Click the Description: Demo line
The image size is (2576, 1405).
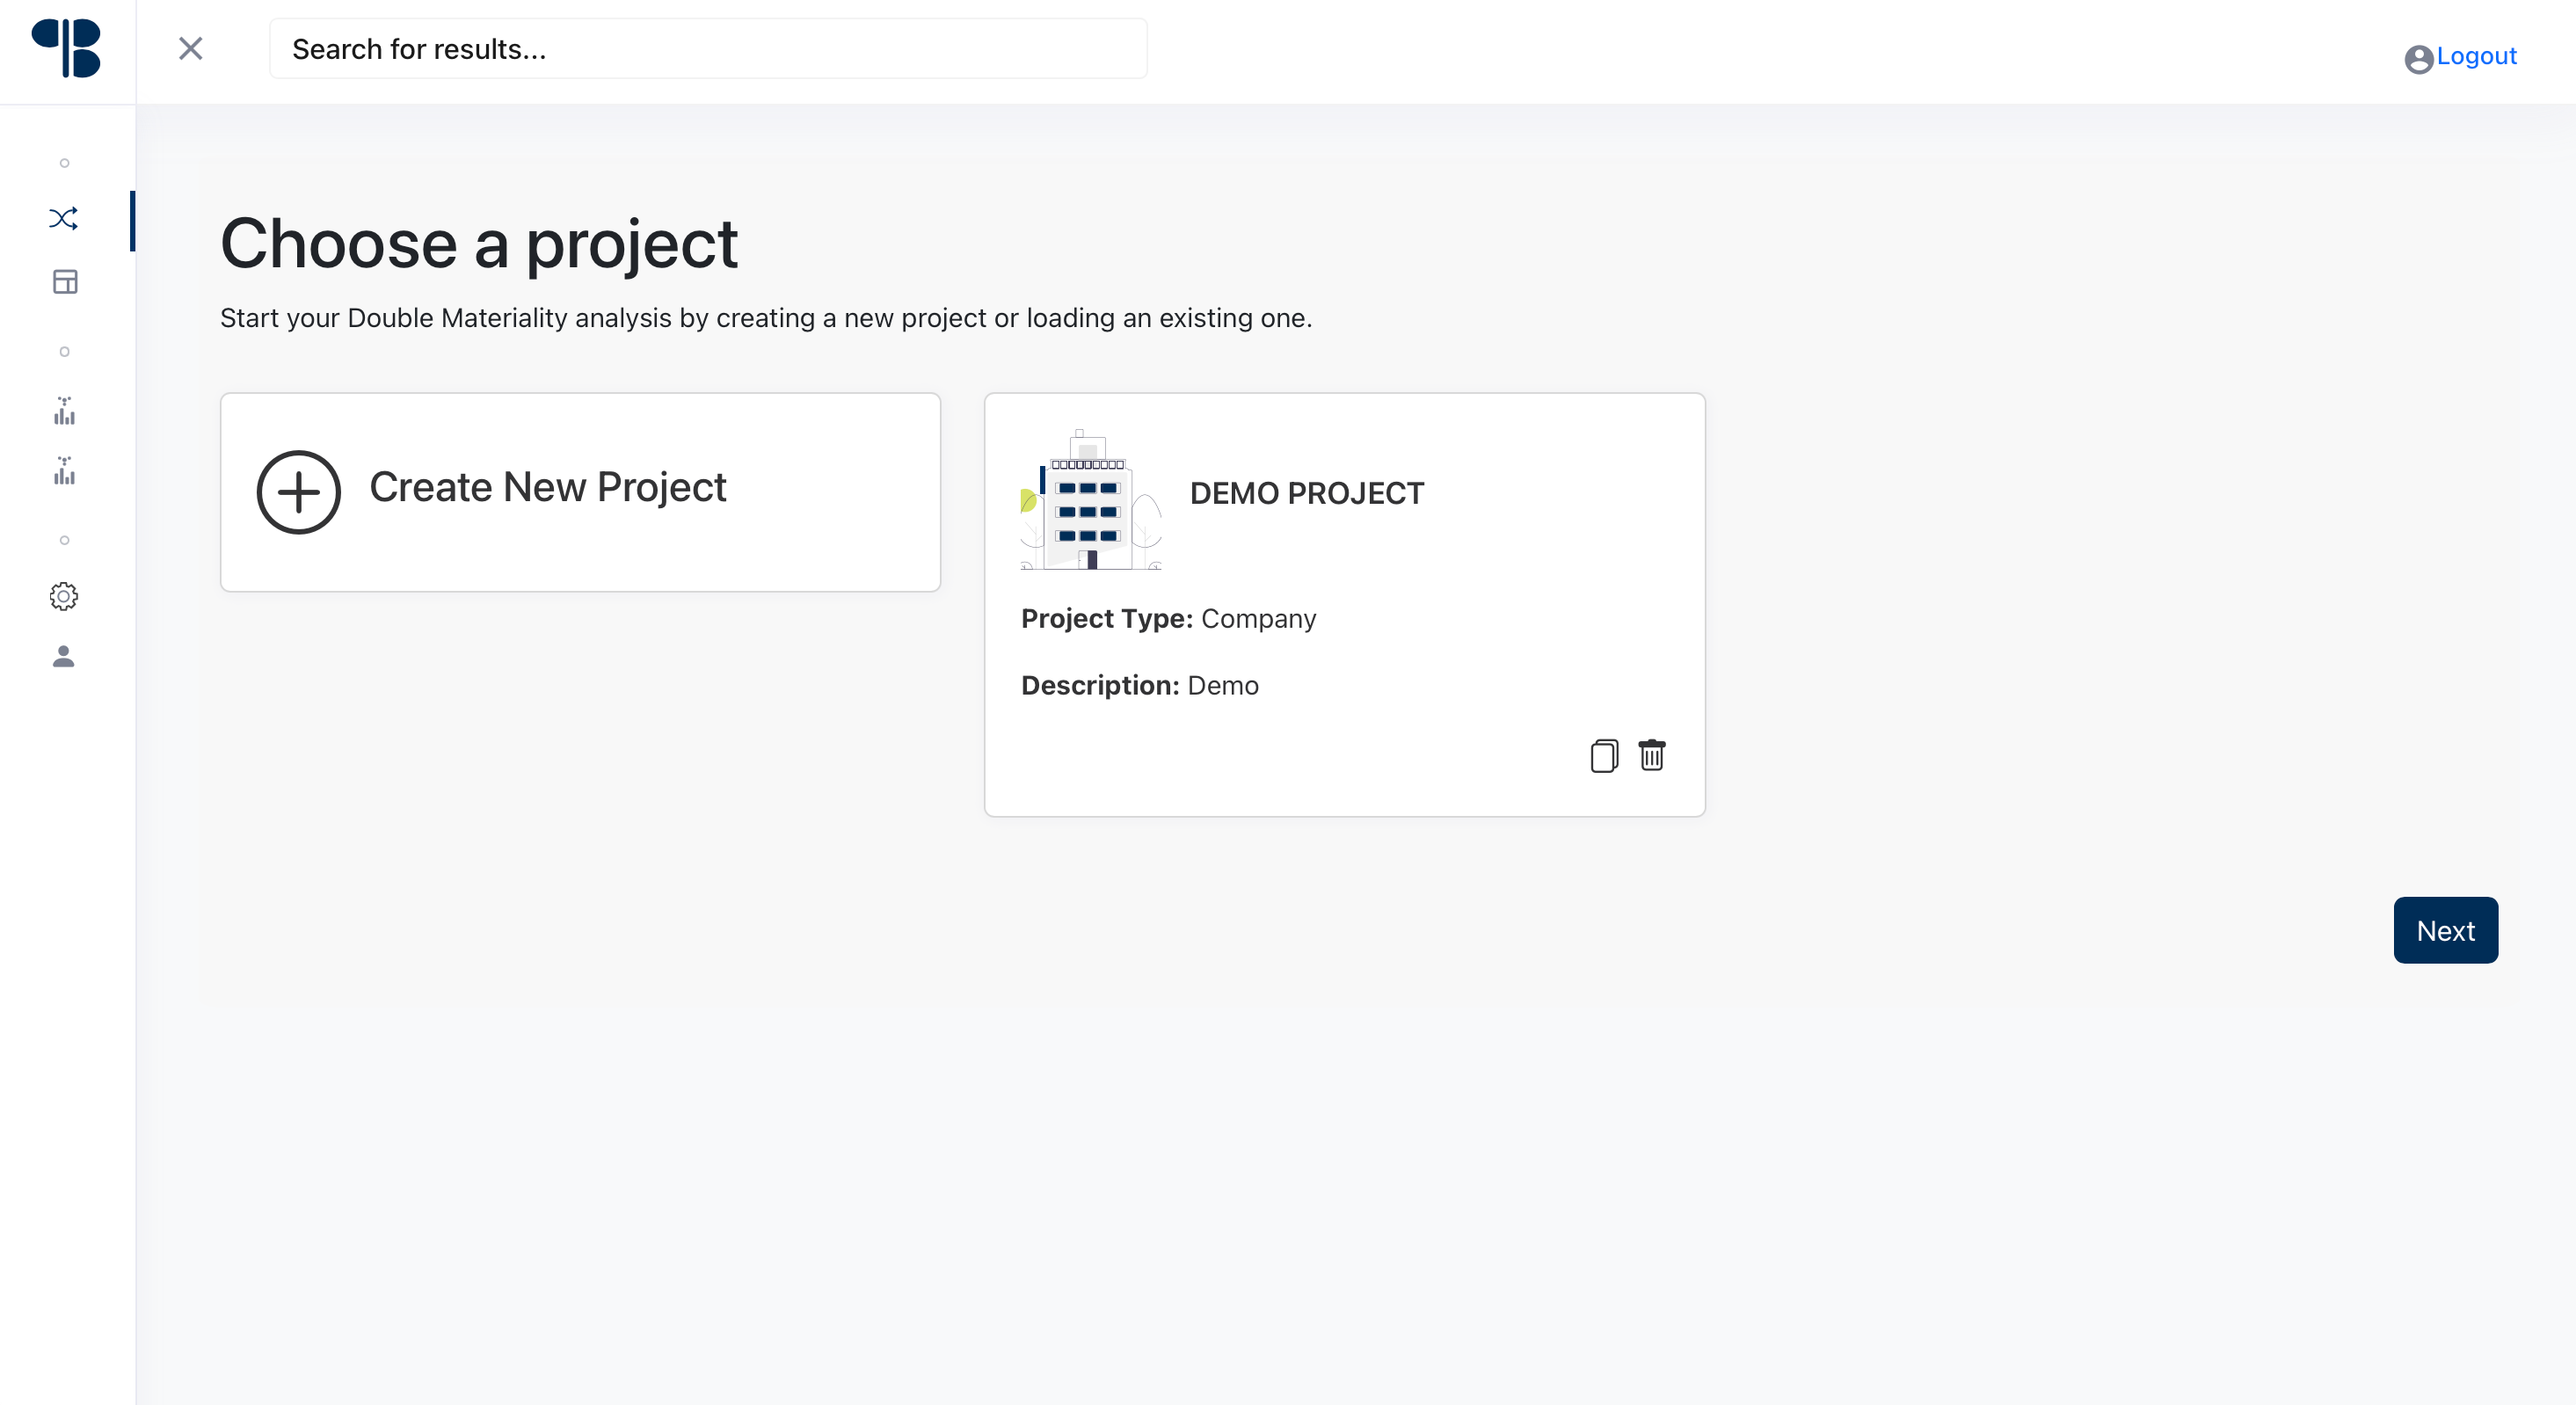(x=1139, y=686)
